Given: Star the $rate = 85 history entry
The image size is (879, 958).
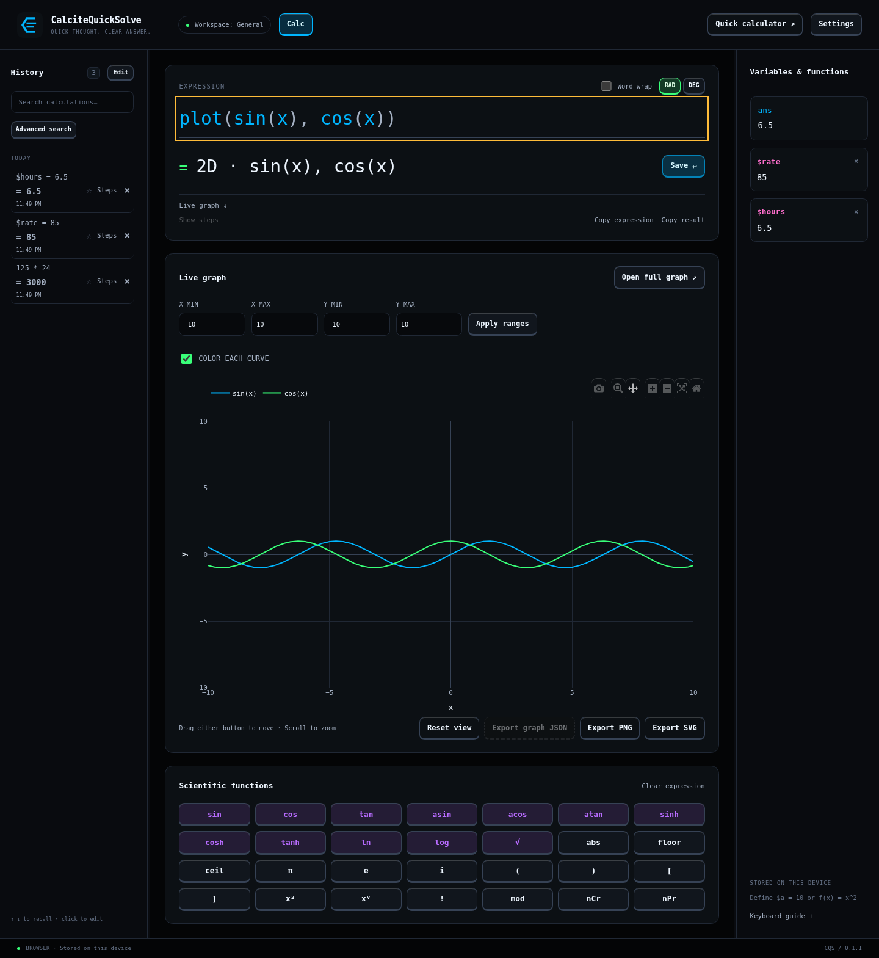Looking at the screenshot, I should (x=89, y=236).
